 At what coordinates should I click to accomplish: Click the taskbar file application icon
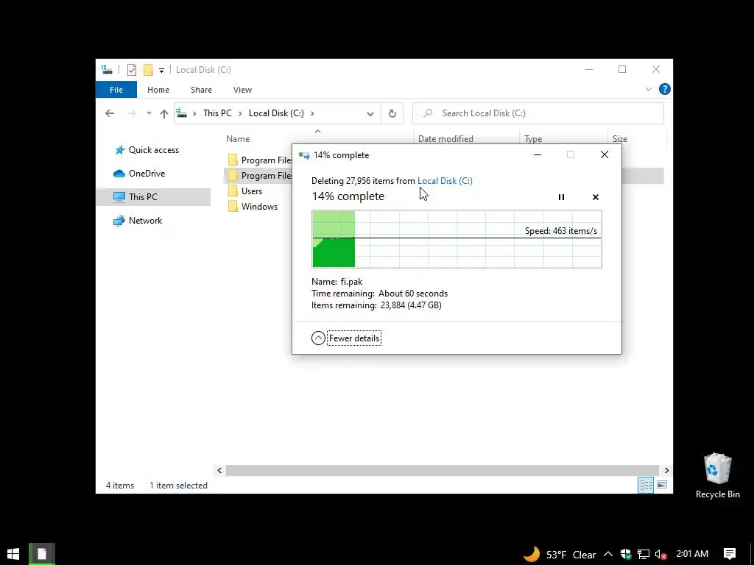tap(42, 554)
